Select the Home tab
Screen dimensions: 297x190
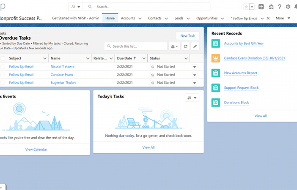click(x=110, y=18)
